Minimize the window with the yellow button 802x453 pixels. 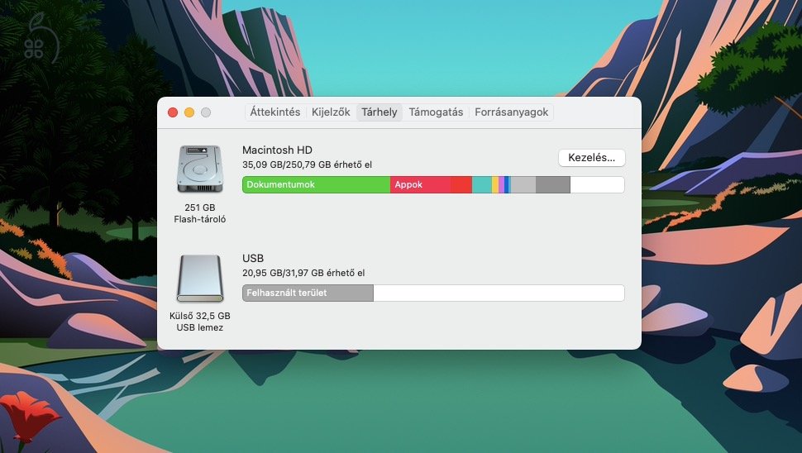coord(189,112)
